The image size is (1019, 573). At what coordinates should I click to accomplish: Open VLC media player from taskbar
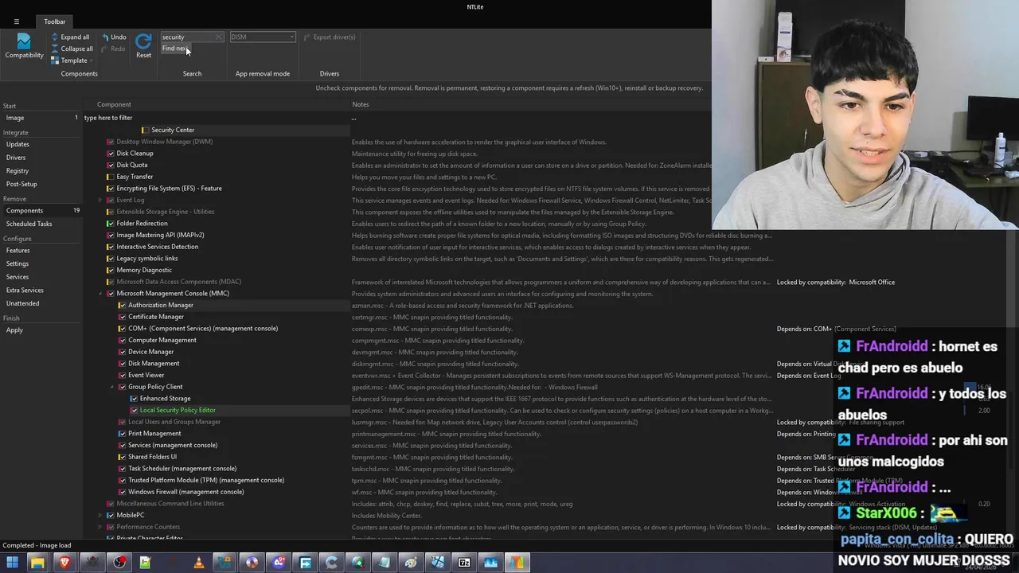tap(198, 563)
